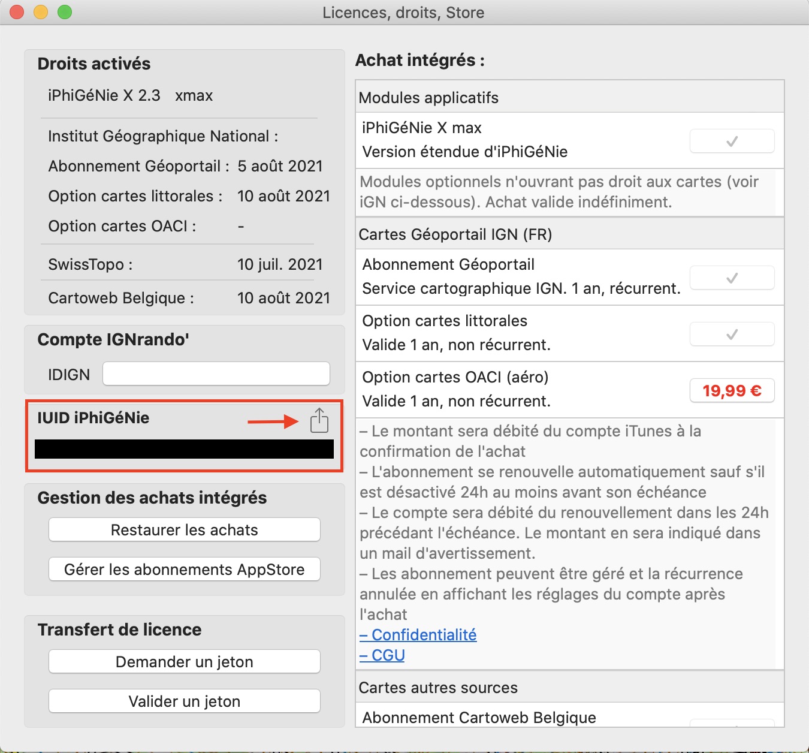Viewport: 809px width, 753px height.
Task: Minimize the Licences, droits, Store window
Action: click(x=41, y=12)
